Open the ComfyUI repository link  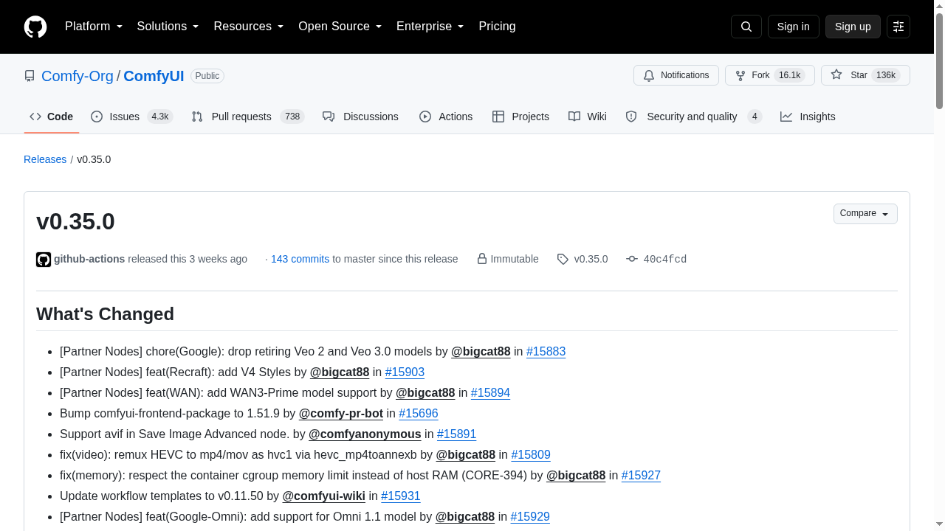154,76
